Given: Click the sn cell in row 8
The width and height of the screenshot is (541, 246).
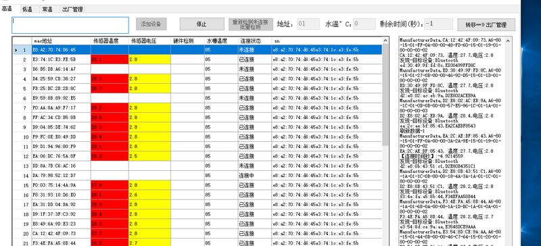Looking at the screenshot, I should pyautogui.click(x=327, y=118).
